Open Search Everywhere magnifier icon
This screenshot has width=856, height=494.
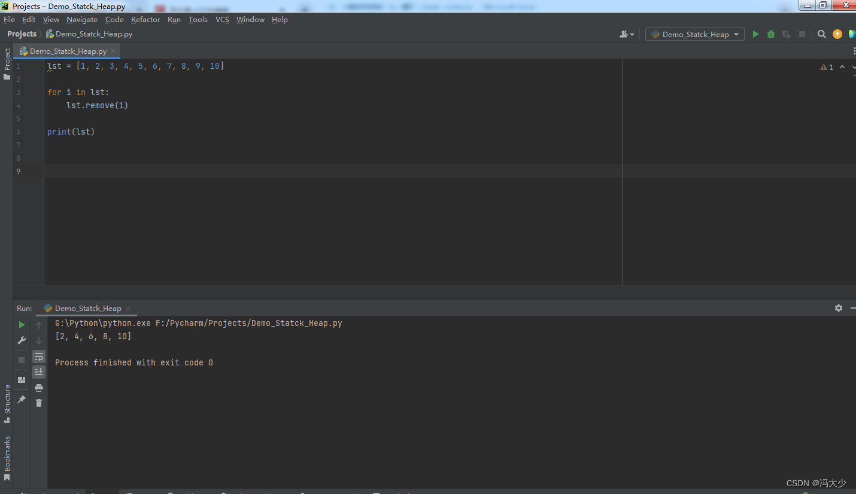tap(822, 35)
